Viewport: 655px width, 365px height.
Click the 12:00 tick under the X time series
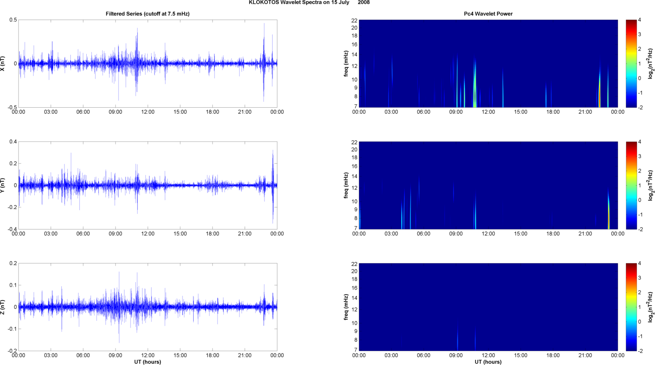coord(148,112)
